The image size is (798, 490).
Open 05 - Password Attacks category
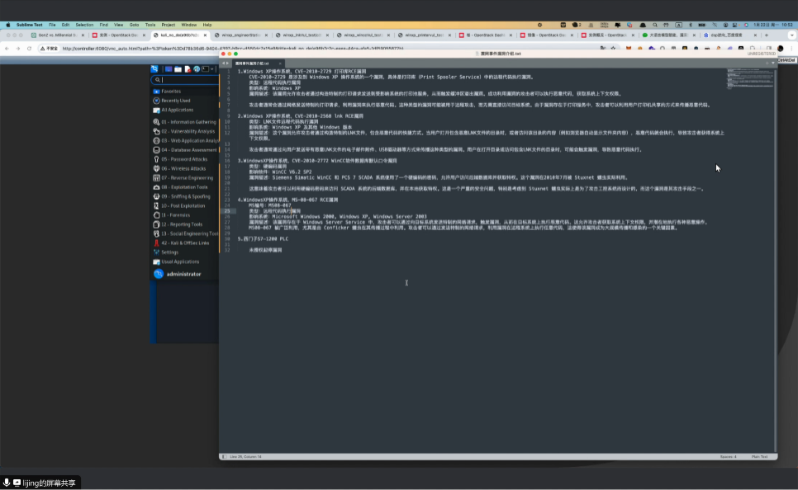(184, 159)
